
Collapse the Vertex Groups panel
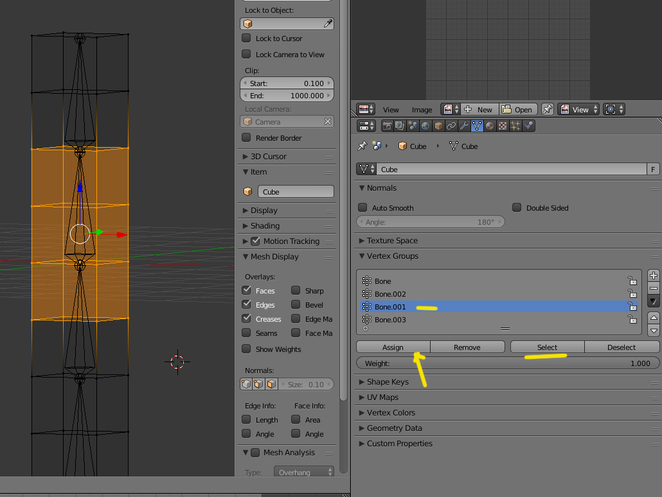pyautogui.click(x=392, y=256)
